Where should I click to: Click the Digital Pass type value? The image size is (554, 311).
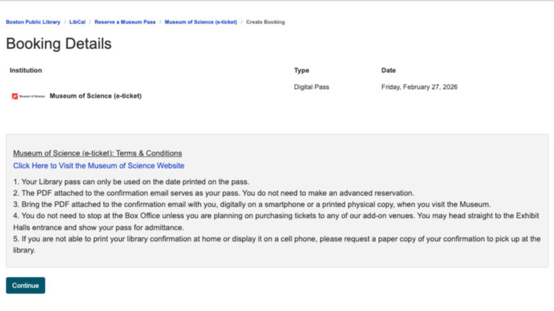pos(311,87)
